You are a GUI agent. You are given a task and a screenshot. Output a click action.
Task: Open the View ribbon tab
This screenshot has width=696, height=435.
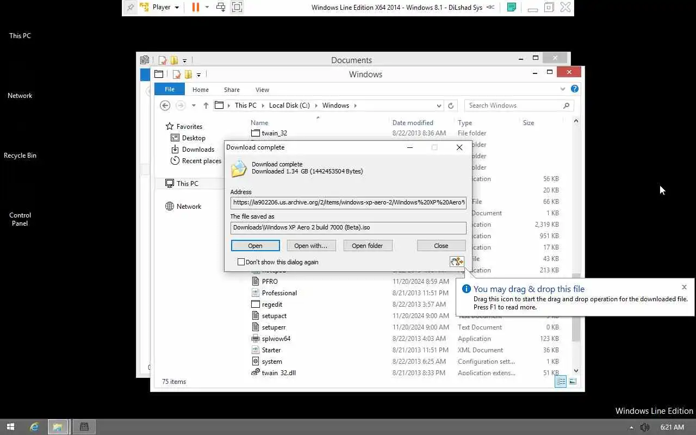click(x=262, y=90)
